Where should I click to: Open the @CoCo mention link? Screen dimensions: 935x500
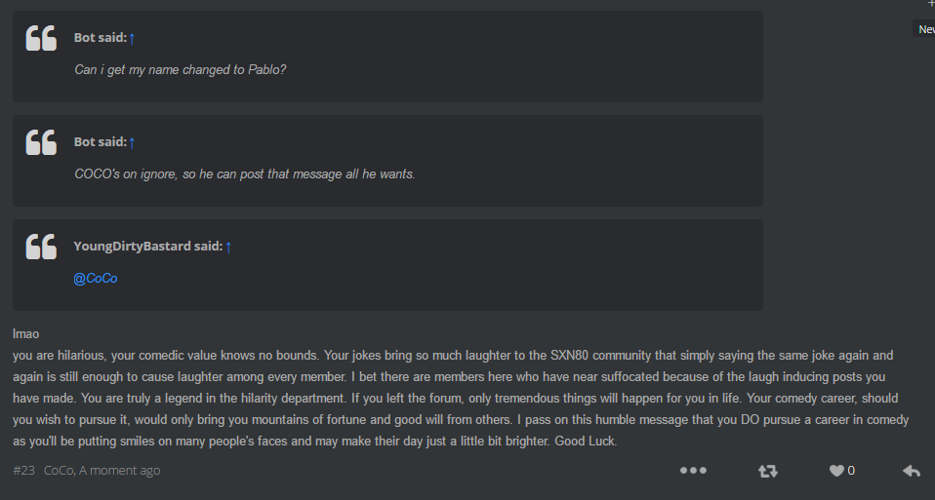(96, 279)
